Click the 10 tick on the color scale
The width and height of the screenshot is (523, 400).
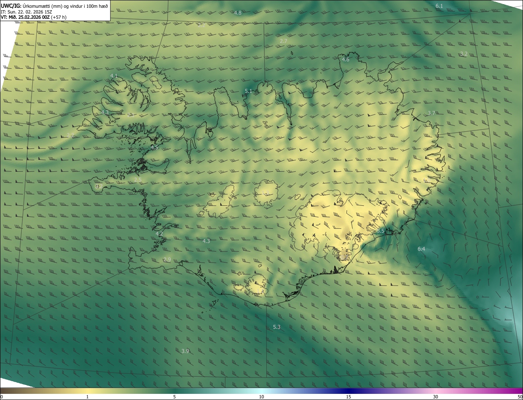(x=261, y=397)
